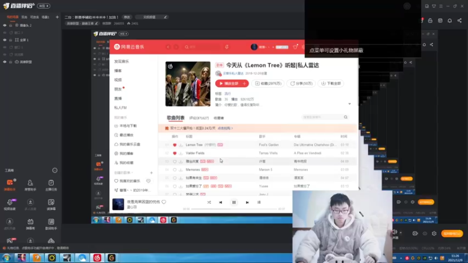The image size is (468, 263).
Task: Open the username dropdown in NetEase header
Action: 273,47
